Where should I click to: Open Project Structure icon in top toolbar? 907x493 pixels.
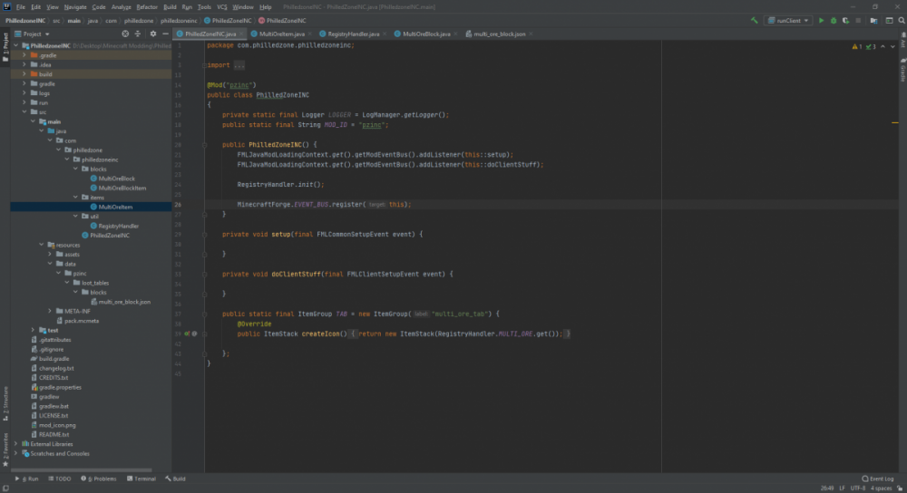(874, 20)
